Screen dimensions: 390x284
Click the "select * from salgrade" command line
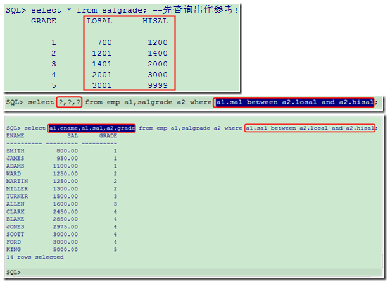pos(89,10)
